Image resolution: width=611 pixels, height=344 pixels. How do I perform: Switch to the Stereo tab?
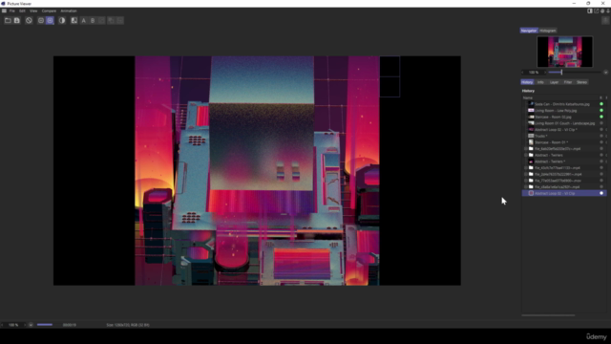tap(581, 82)
